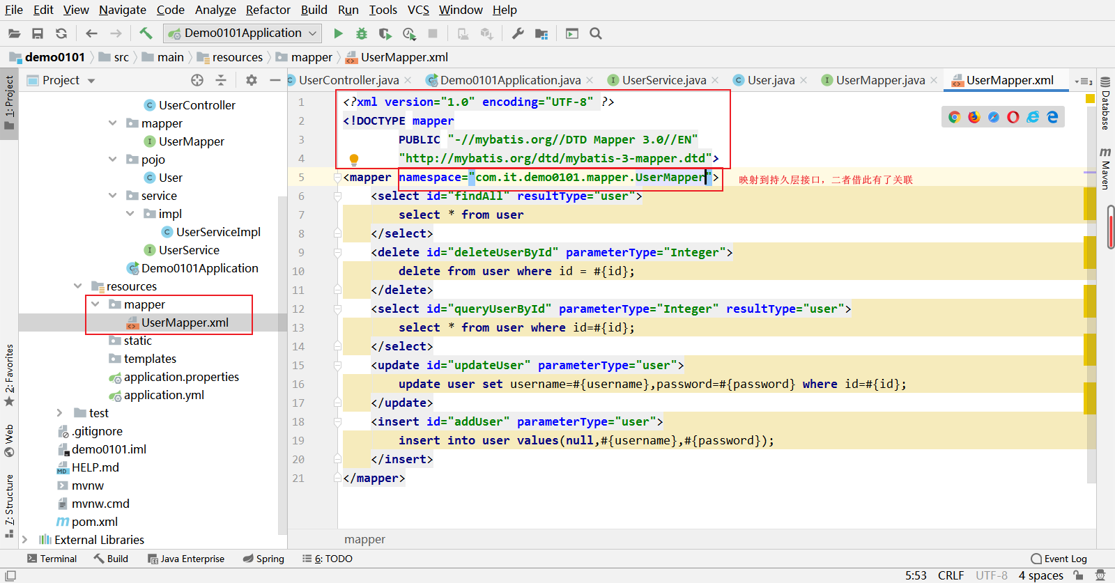The height and width of the screenshot is (583, 1115).
Task: Collapse all in Project panel
Action: pyautogui.click(x=221, y=80)
